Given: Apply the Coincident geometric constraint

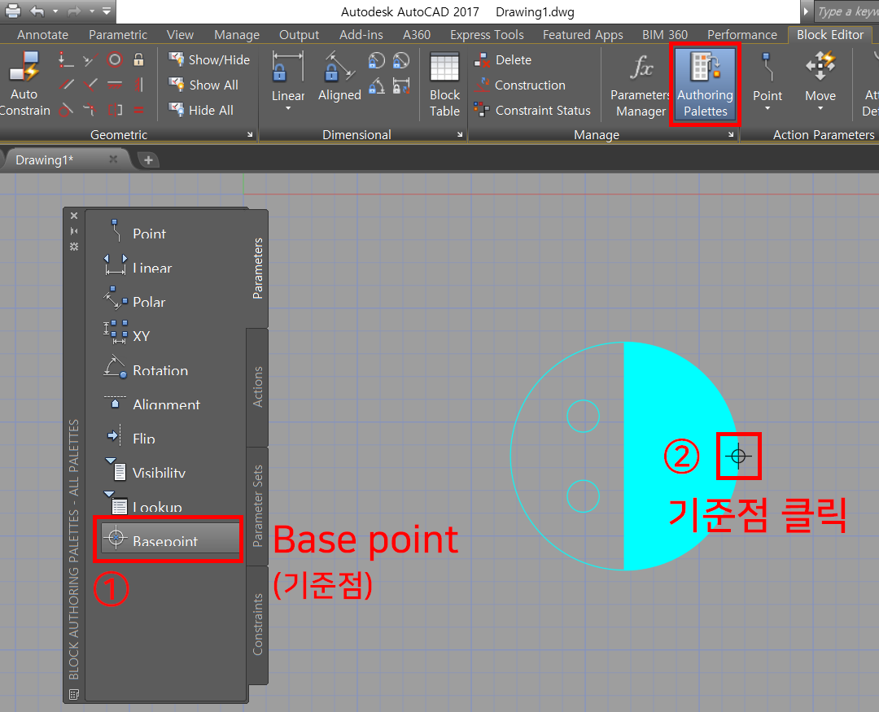Looking at the screenshot, I should (66, 59).
